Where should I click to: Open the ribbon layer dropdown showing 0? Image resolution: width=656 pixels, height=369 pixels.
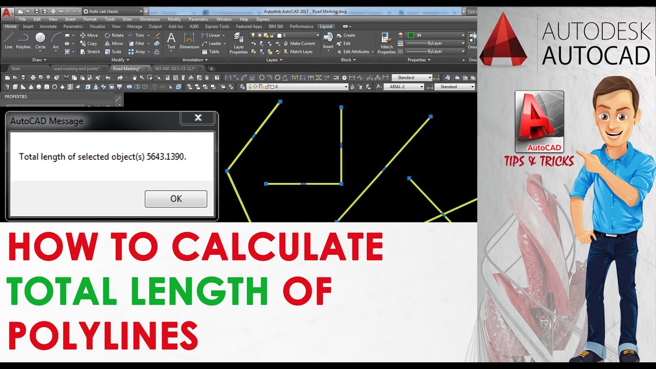click(285, 35)
